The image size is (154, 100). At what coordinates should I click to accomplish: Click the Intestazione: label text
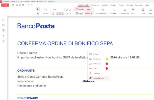click(25, 81)
